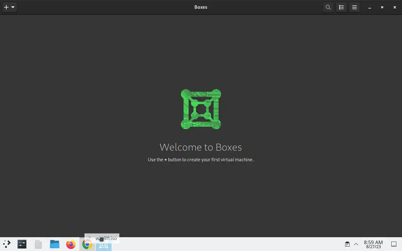Click the 'Use the + button' hint text
Viewport: 402px width, 251px height.
(201, 160)
